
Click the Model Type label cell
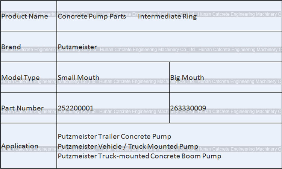[x=20, y=78]
